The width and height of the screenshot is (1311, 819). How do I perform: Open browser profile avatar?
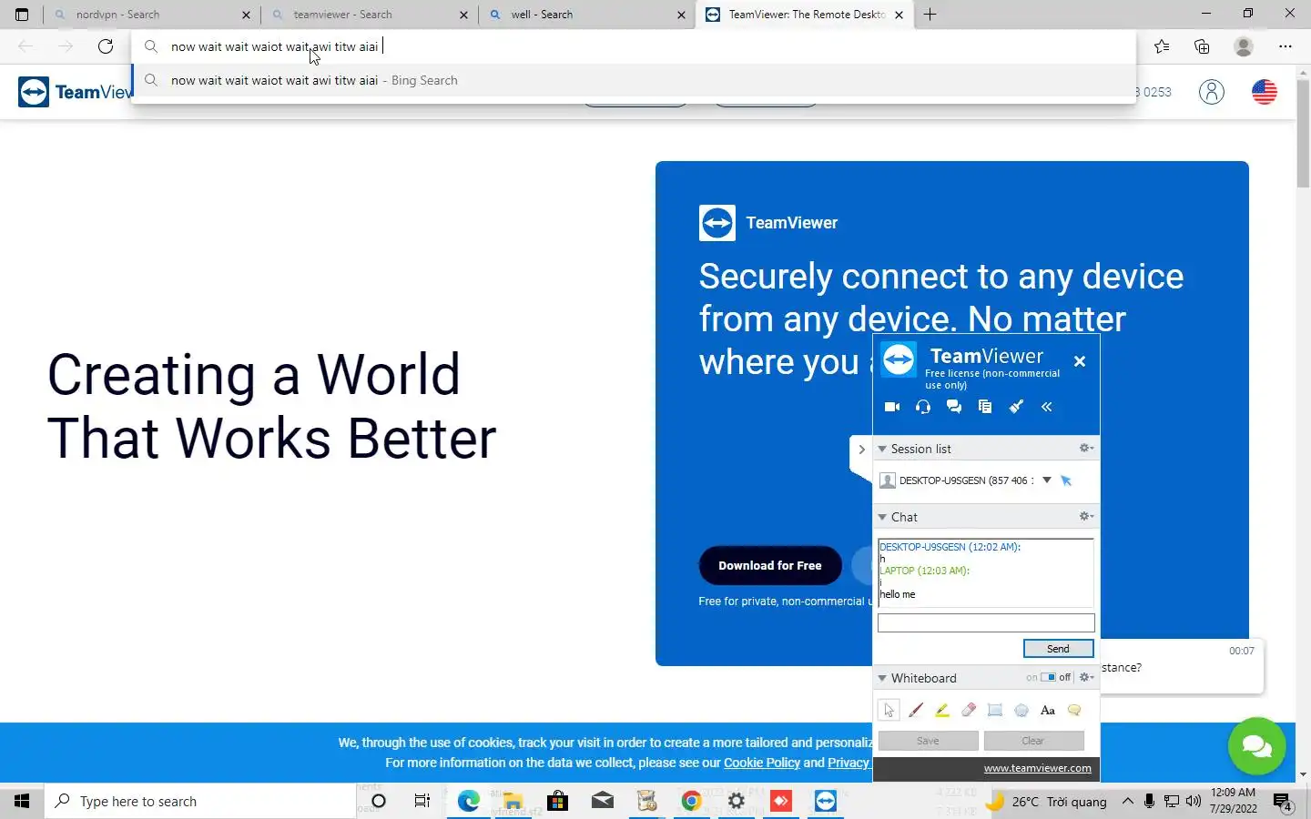(1244, 46)
